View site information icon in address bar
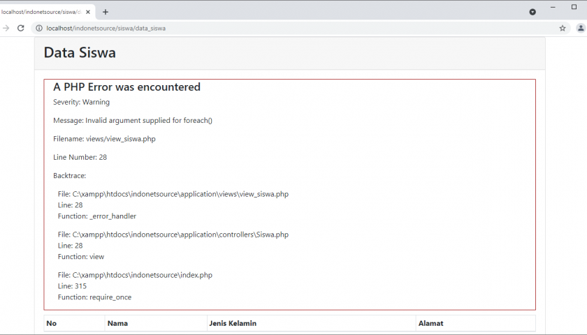 click(39, 28)
